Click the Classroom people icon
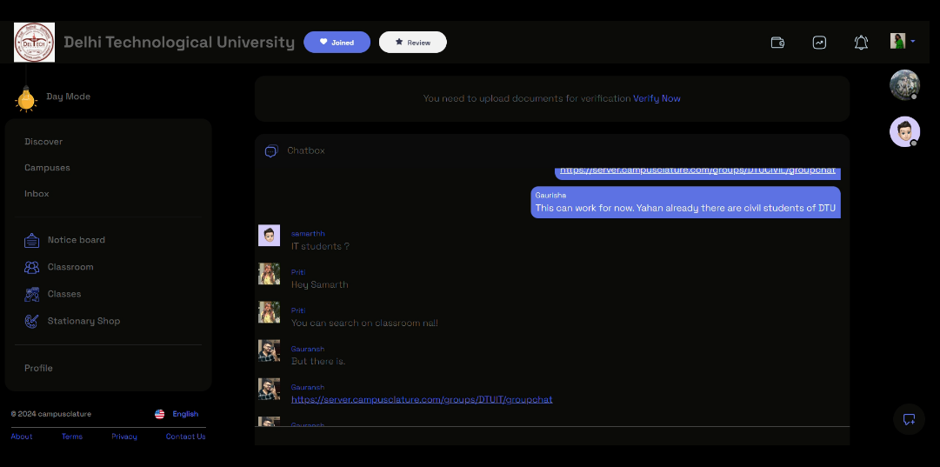The height and width of the screenshot is (467, 940). coord(32,267)
